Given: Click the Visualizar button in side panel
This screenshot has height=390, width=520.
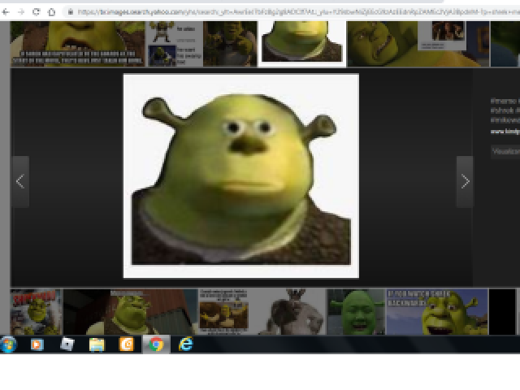Looking at the screenshot, I should (x=505, y=152).
